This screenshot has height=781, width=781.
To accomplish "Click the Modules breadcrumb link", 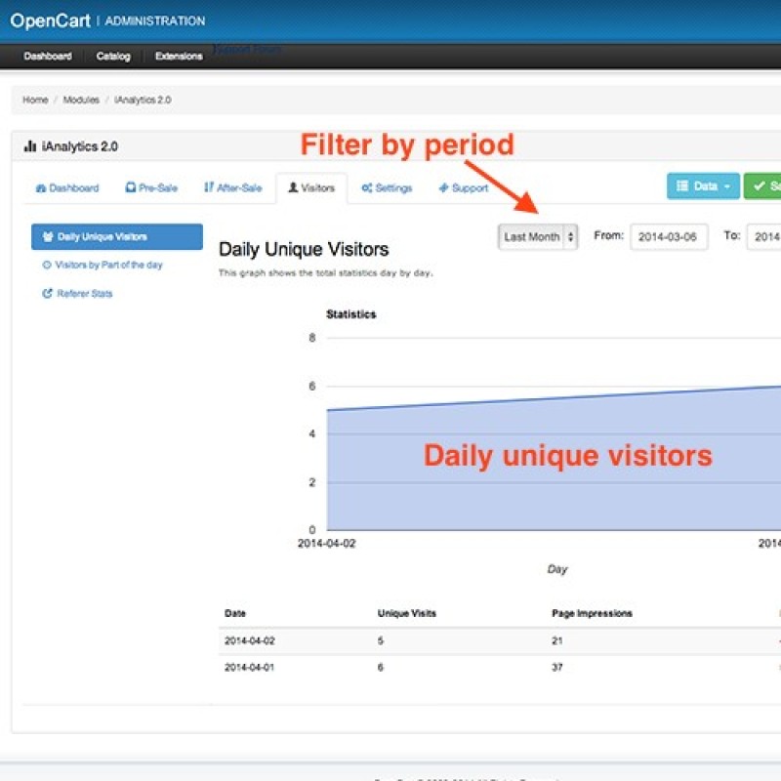I will (x=80, y=100).
